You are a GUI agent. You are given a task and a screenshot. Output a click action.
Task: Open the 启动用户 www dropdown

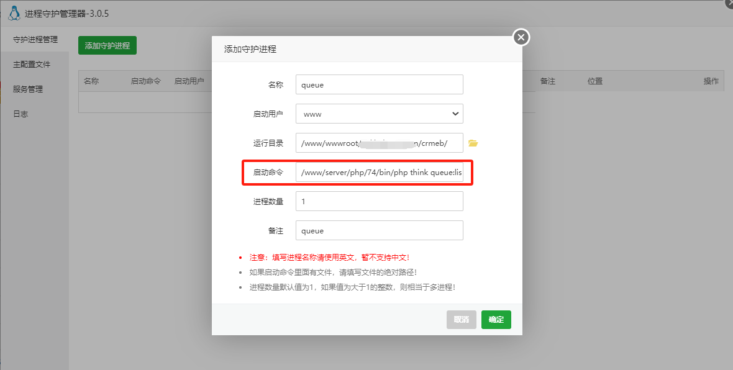click(379, 114)
